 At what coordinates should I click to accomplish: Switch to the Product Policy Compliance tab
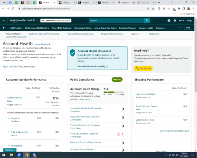pyautogui.click(x=80, y=34)
